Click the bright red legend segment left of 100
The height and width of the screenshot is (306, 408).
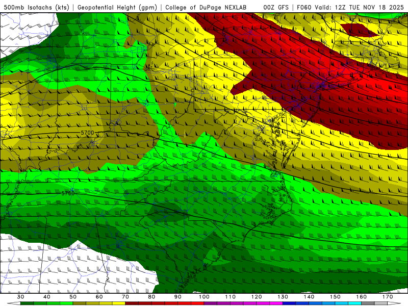197,303
